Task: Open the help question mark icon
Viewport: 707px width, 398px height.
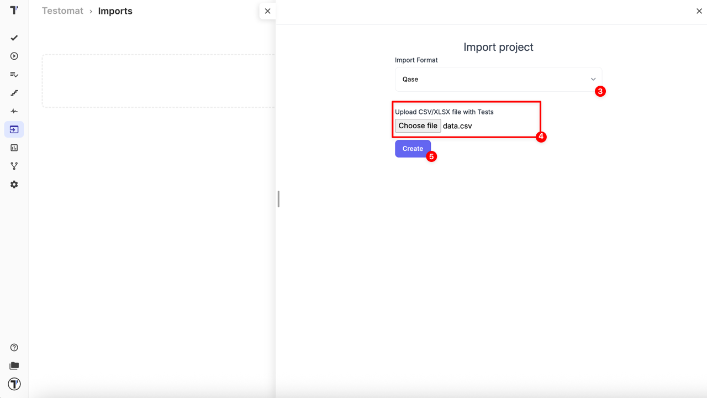Action: pyautogui.click(x=14, y=347)
